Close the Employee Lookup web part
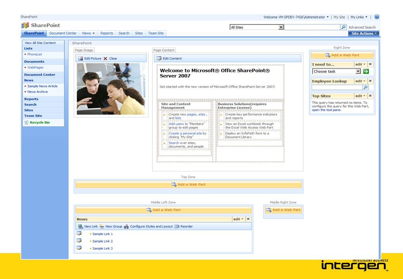This screenshot has height=279, width=403. pos(370,81)
